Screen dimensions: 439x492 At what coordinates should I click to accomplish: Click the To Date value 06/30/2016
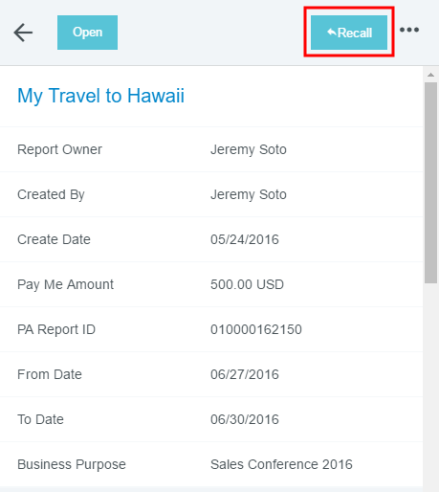click(245, 419)
